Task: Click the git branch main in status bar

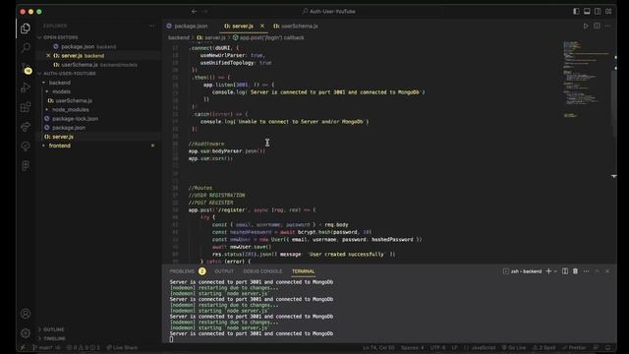Action: coord(42,347)
